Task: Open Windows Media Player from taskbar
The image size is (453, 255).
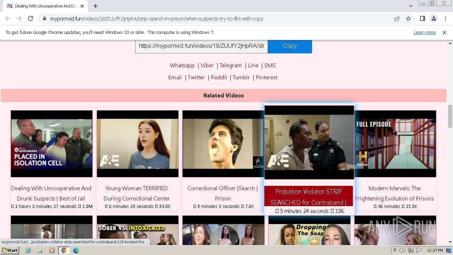Action: [52, 250]
